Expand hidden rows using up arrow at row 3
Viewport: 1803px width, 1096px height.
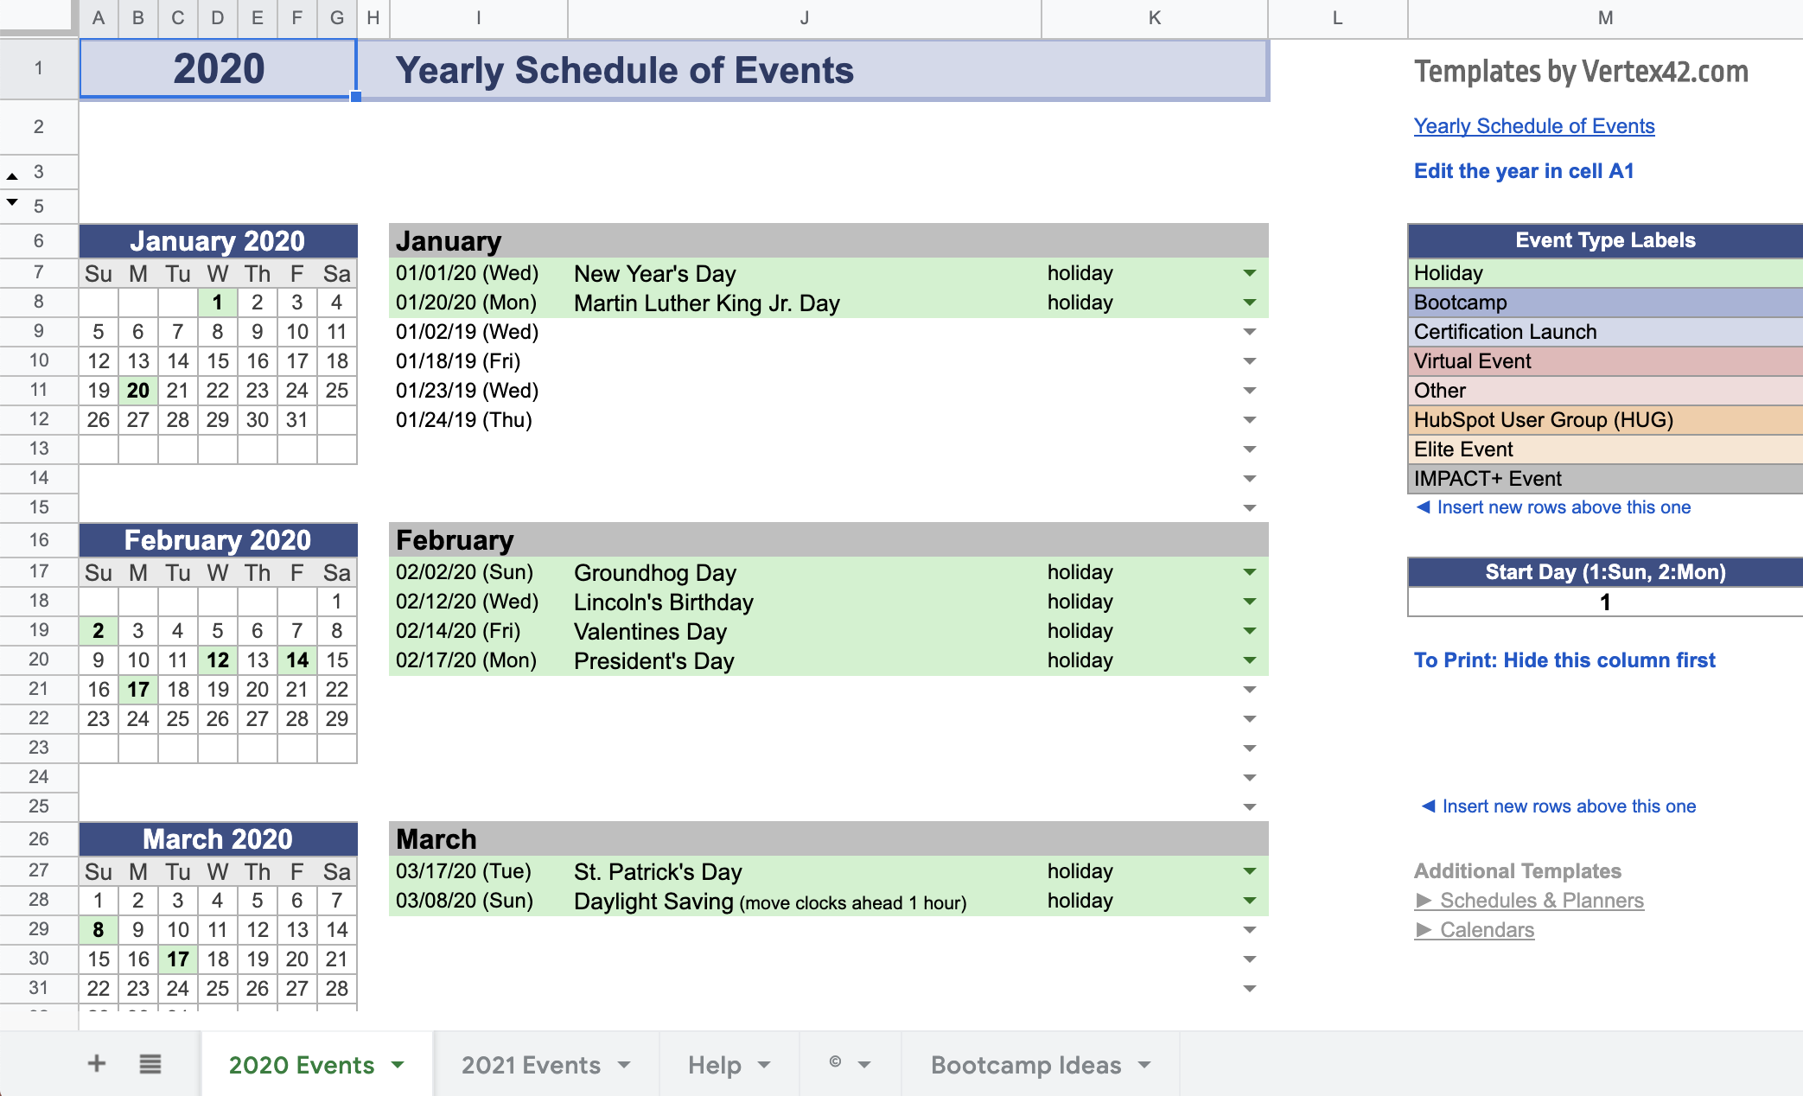tap(12, 176)
